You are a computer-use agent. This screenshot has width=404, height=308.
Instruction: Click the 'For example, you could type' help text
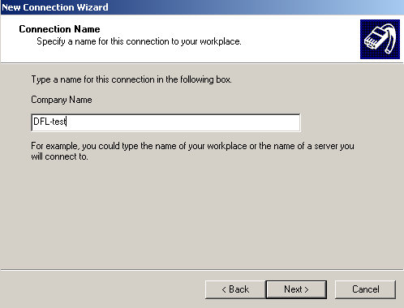192,146
